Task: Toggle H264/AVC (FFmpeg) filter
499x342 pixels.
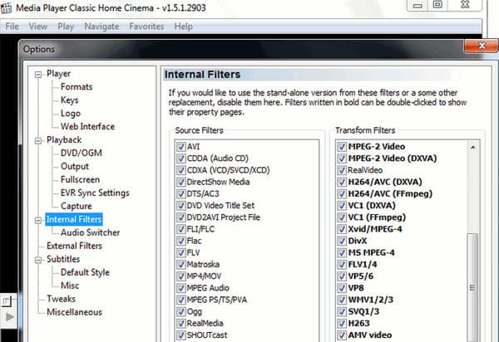Action: tap(342, 193)
